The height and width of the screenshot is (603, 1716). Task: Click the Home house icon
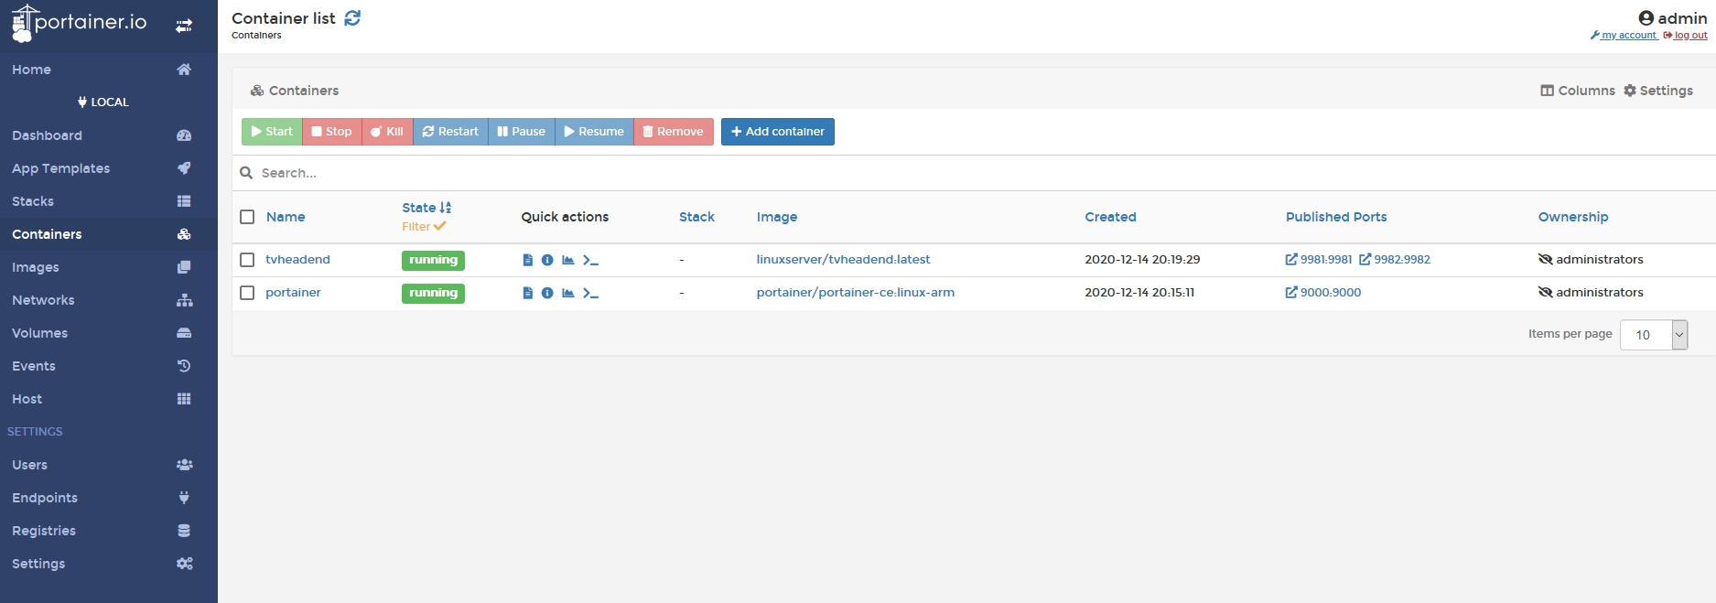[x=184, y=70]
